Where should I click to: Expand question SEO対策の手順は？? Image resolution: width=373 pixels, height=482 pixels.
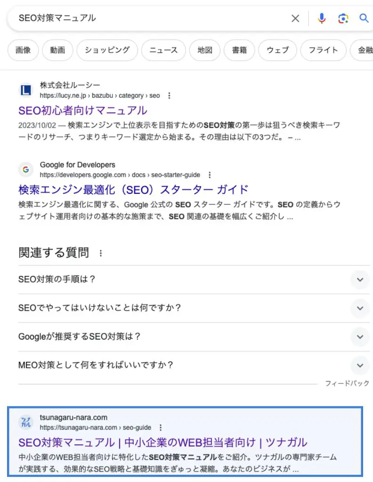(360, 280)
